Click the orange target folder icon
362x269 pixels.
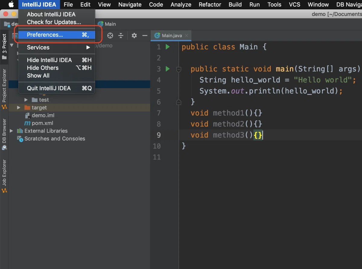(x=27, y=108)
